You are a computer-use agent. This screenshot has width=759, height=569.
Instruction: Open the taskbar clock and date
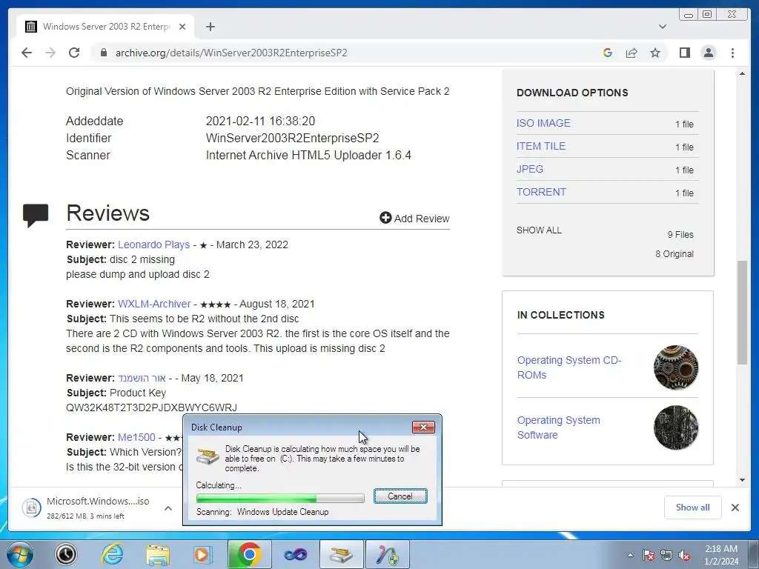tap(721, 555)
